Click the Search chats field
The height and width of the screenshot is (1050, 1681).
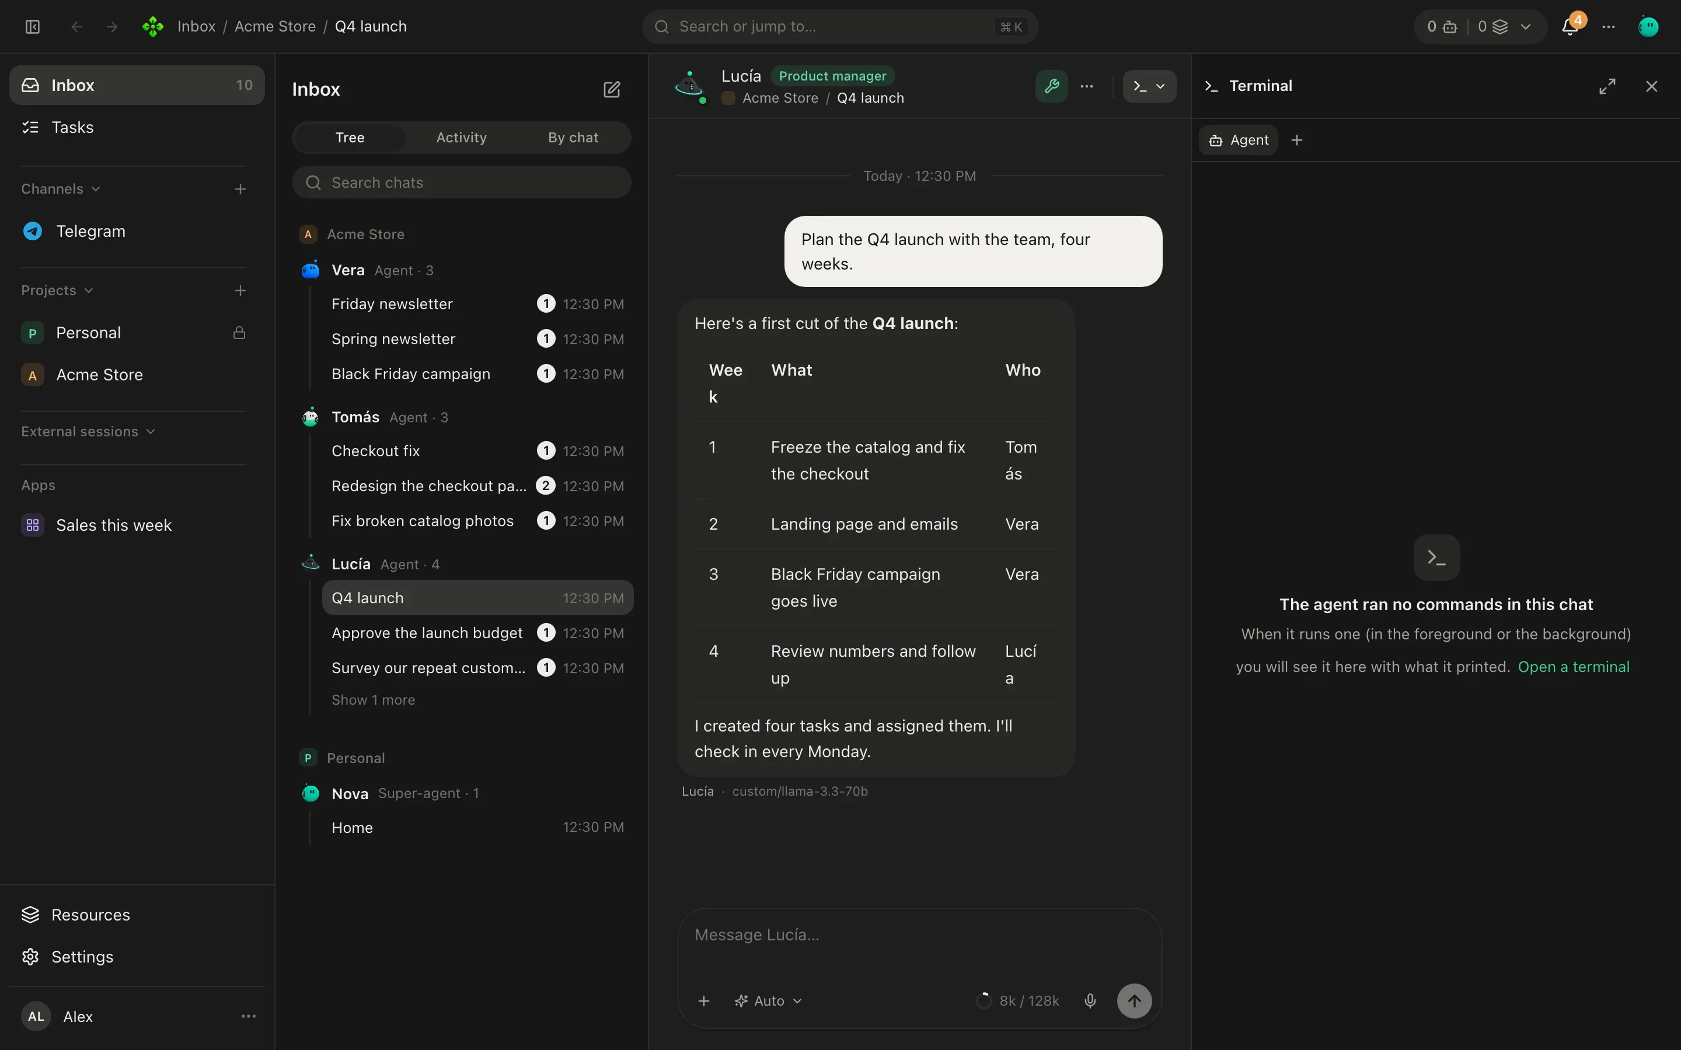pyautogui.click(x=461, y=182)
